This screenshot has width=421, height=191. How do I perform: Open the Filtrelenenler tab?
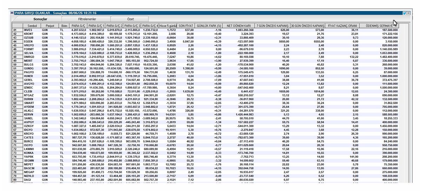click(87, 19)
